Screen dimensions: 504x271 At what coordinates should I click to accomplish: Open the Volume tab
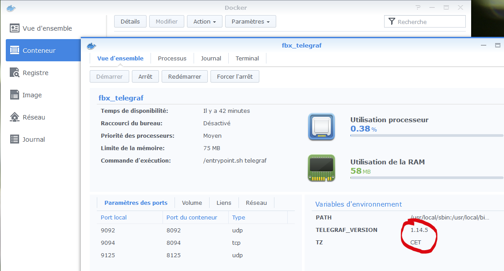[x=192, y=203]
